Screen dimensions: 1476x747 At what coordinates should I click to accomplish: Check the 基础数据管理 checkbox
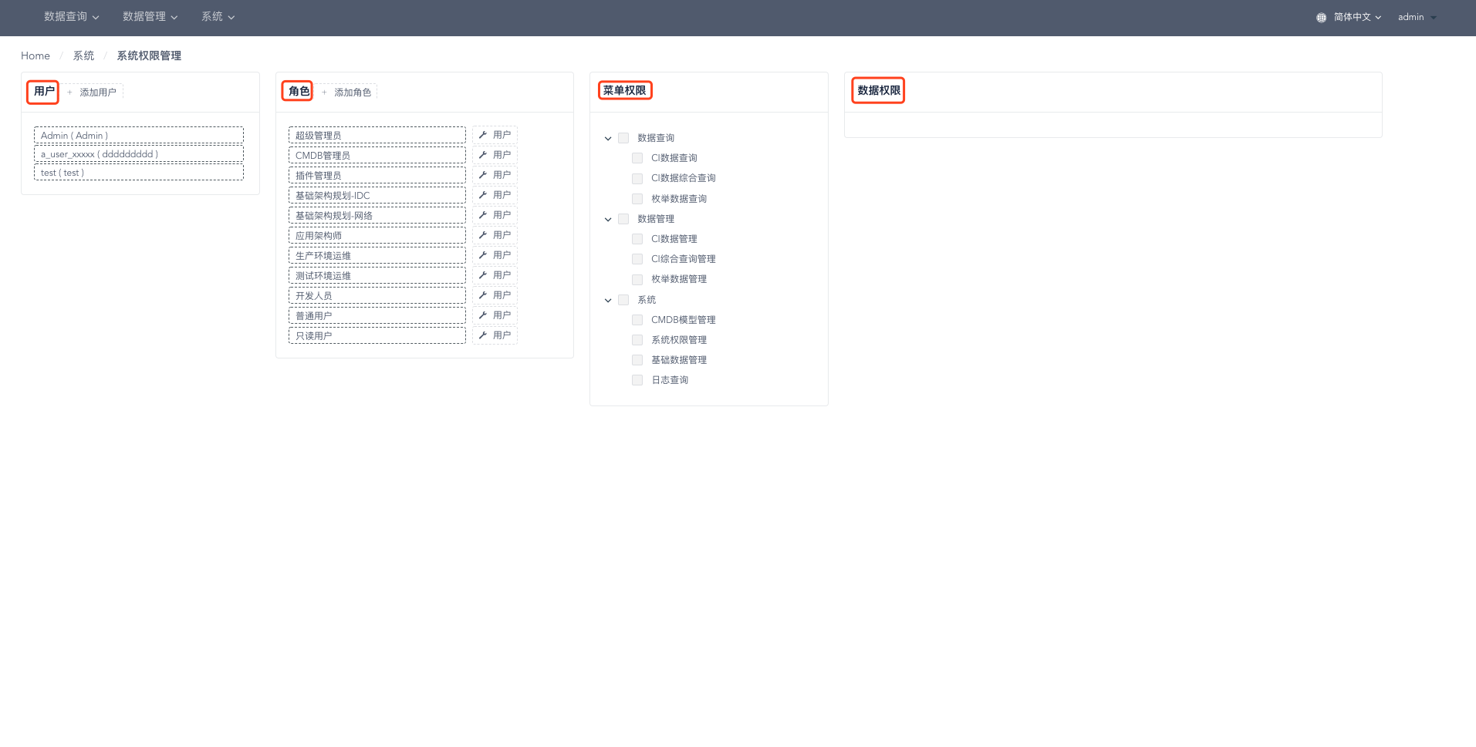[637, 360]
